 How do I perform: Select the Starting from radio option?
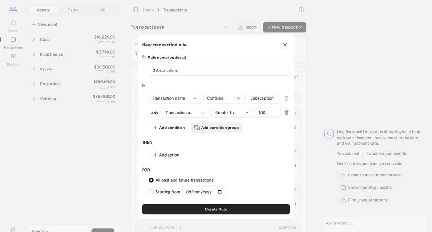(151, 192)
